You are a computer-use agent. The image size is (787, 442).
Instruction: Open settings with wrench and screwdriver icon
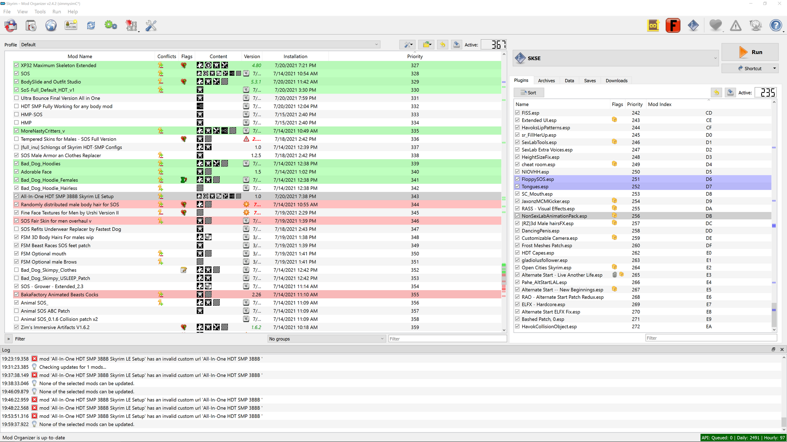tap(151, 26)
